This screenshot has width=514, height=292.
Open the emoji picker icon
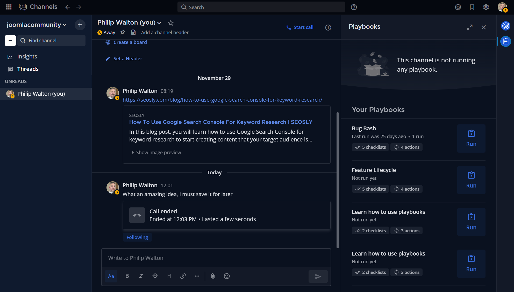pyautogui.click(x=227, y=276)
